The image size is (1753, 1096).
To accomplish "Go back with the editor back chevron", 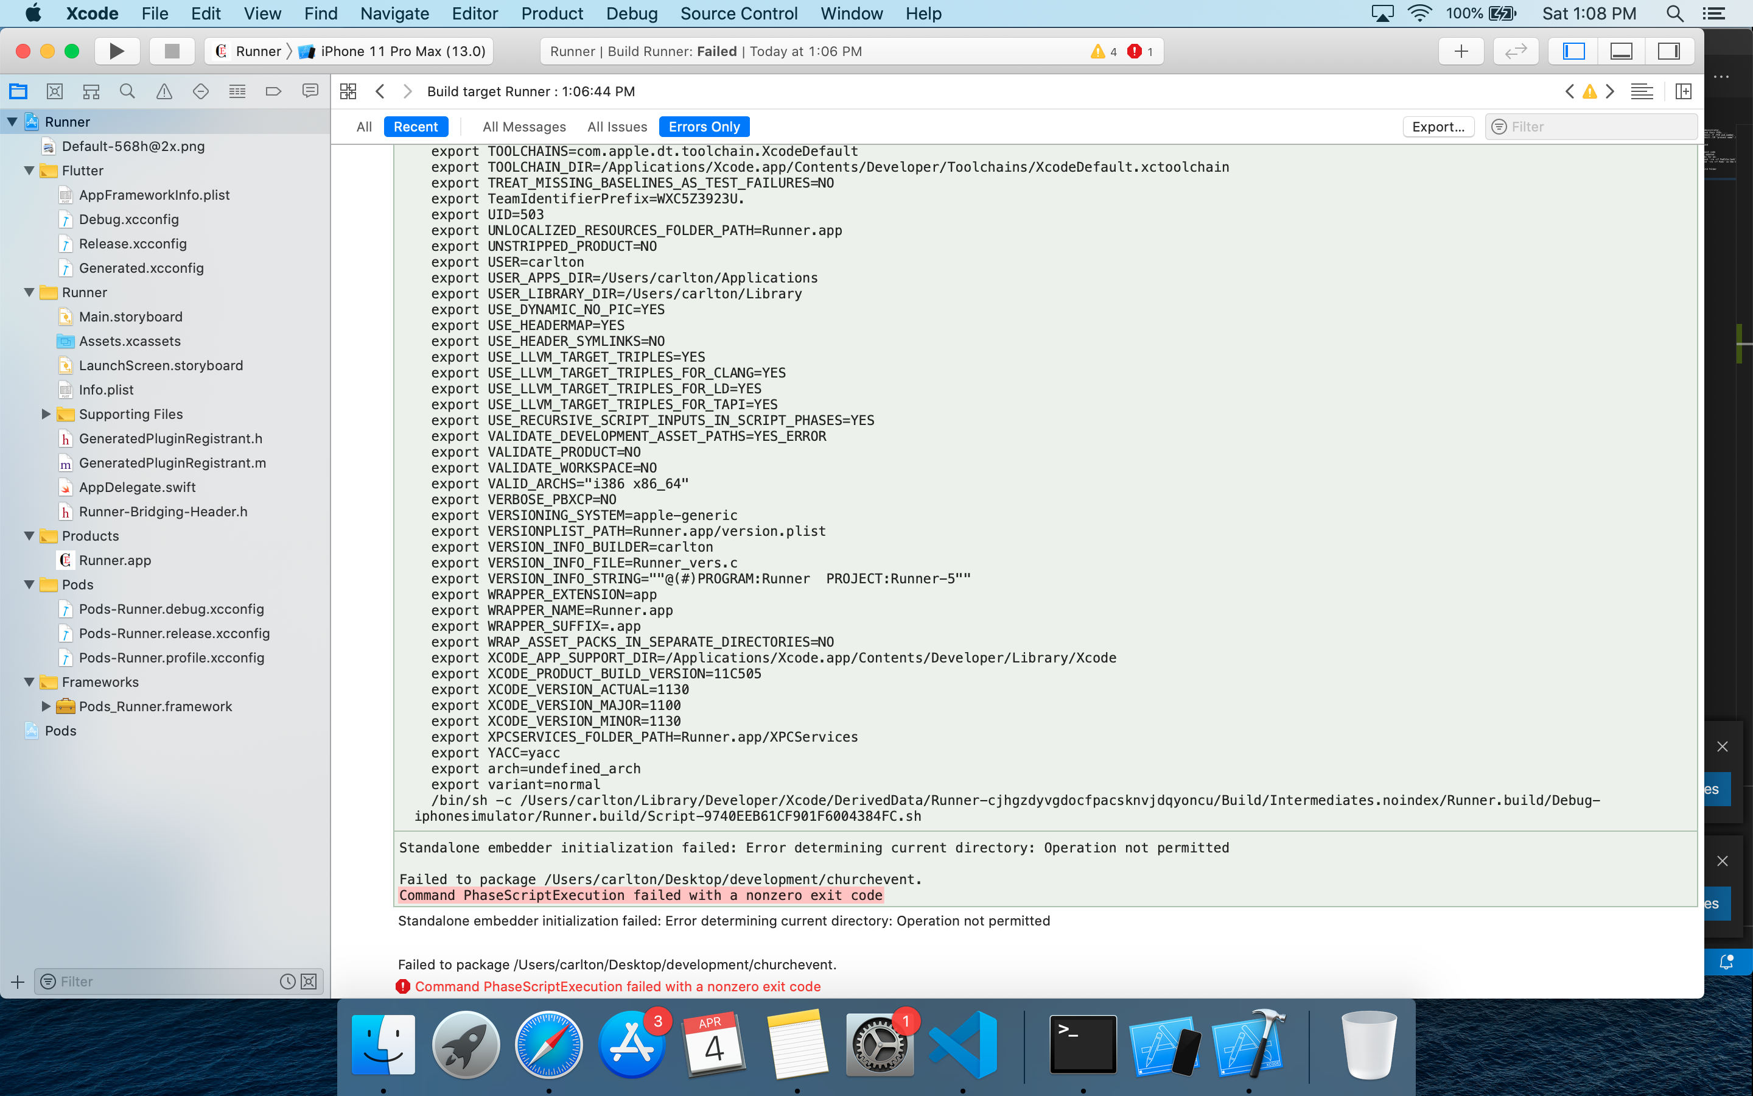I will [380, 91].
